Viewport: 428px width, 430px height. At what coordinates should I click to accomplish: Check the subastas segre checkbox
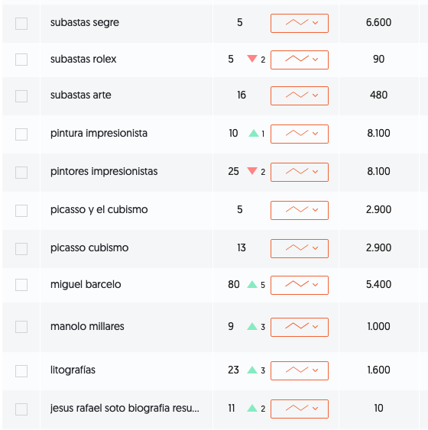click(x=21, y=24)
